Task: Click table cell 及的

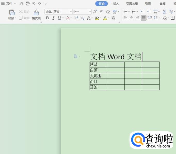Action: (98, 87)
